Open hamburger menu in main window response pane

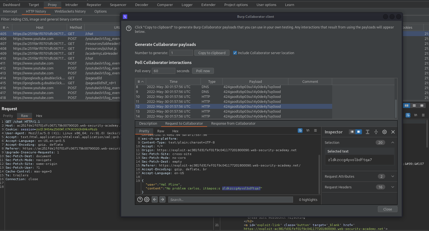[x=423, y=115]
